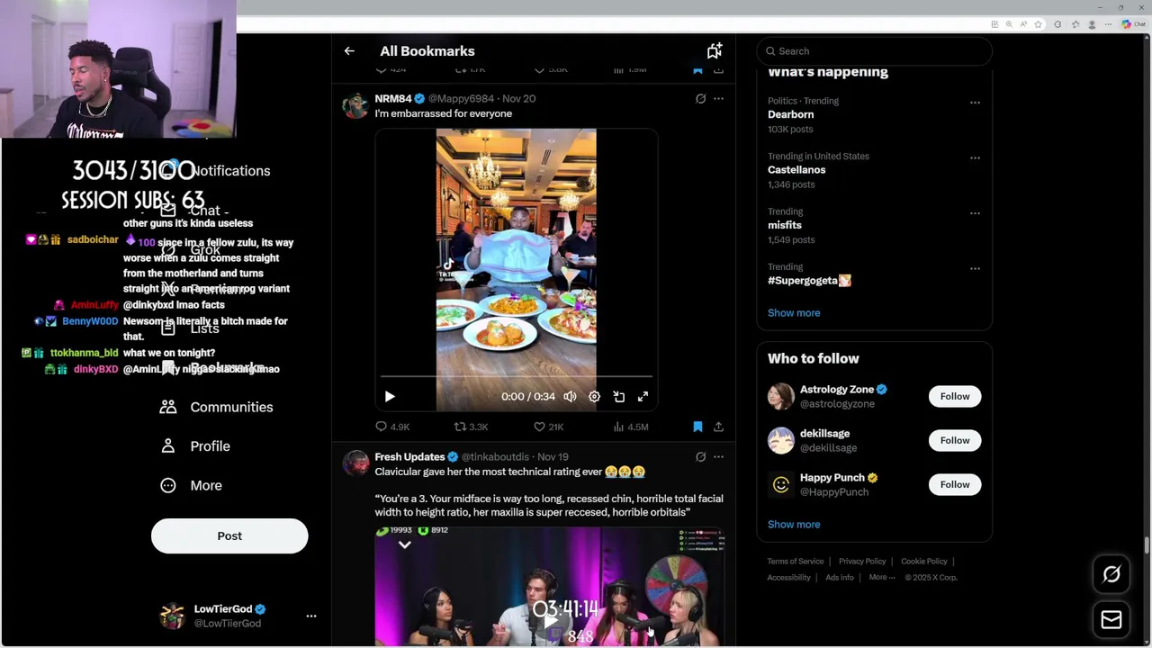Open the misfits trending topic
Viewport: 1152px width, 648px height.
coord(785,225)
